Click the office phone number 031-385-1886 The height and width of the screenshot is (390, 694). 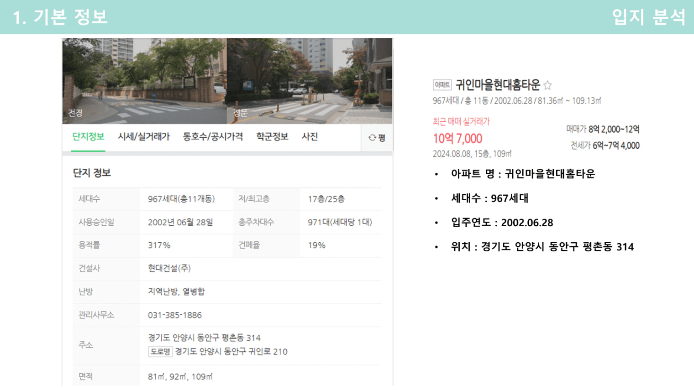pos(175,315)
